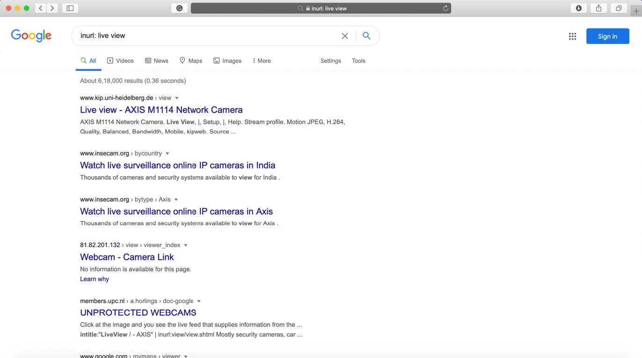
Task: Open Webcam - Camera Link result
Action: (127, 257)
